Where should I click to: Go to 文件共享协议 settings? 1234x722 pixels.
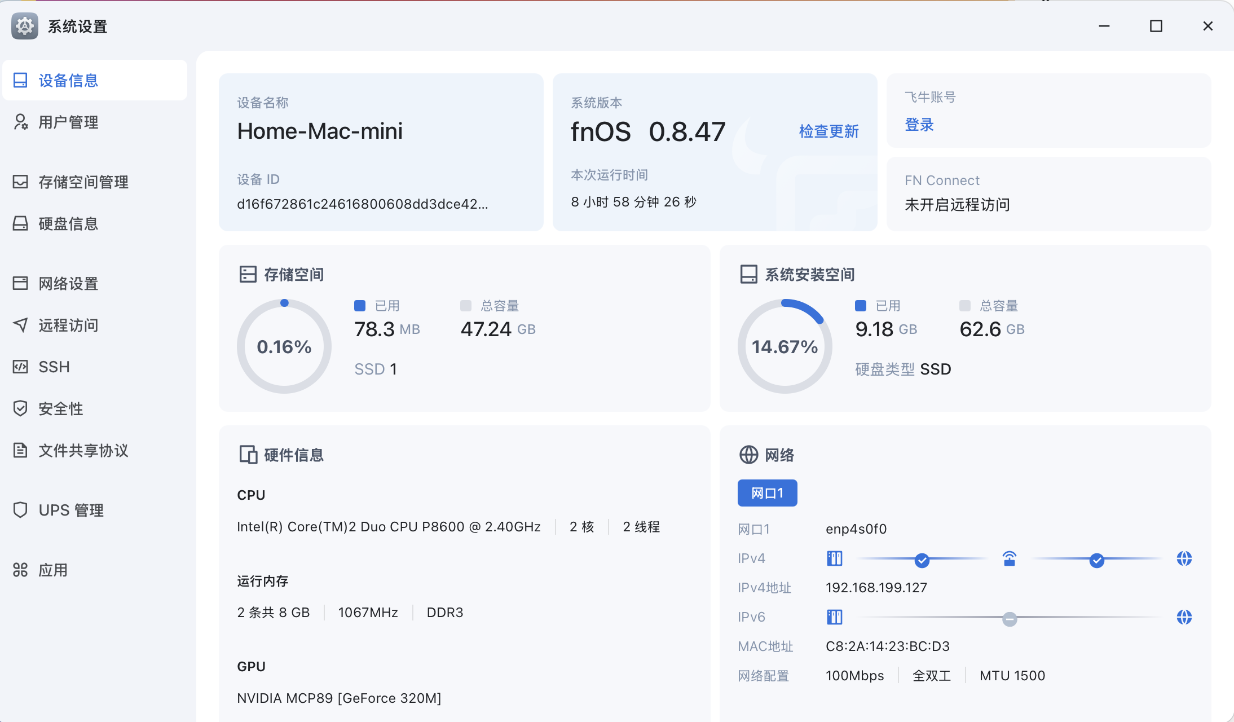[83, 450]
